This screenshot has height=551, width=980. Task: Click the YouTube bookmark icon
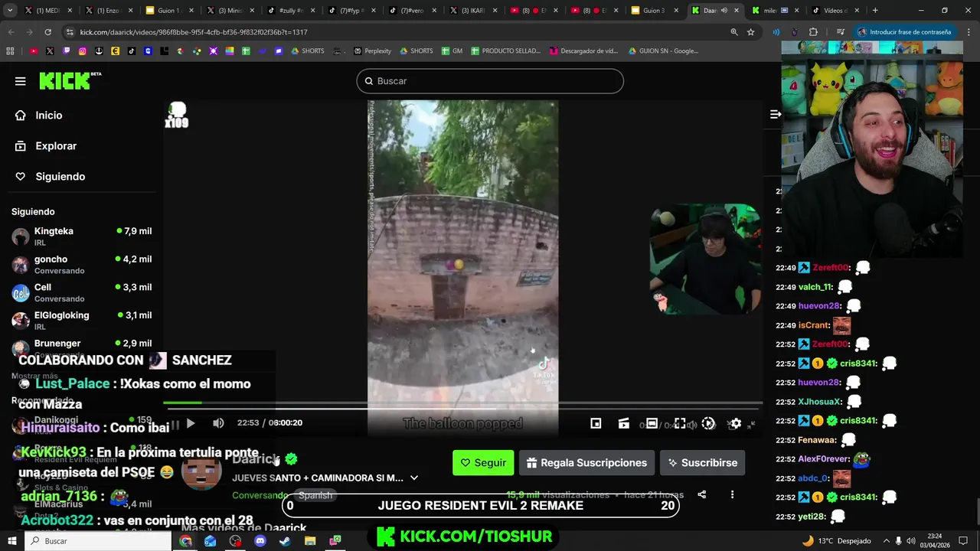point(34,51)
